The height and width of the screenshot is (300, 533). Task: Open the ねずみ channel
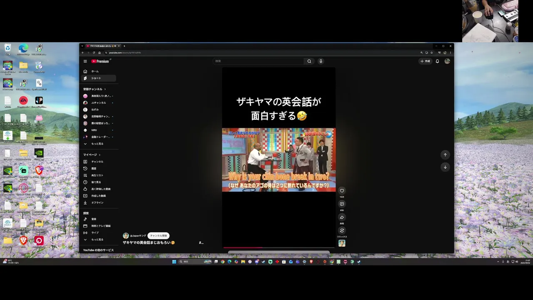point(99,110)
